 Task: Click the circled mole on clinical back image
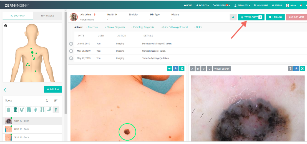pyautogui.click(x=127, y=132)
